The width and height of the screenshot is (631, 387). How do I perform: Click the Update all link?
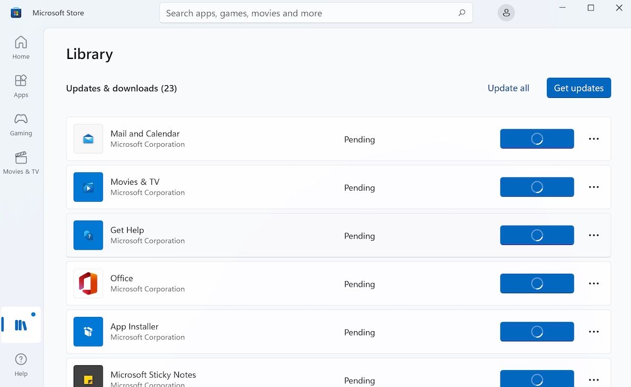coord(508,88)
